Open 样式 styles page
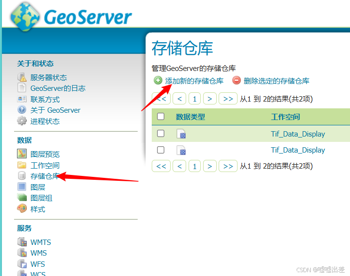Viewport: 350px width, 276px height. [x=38, y=209]
